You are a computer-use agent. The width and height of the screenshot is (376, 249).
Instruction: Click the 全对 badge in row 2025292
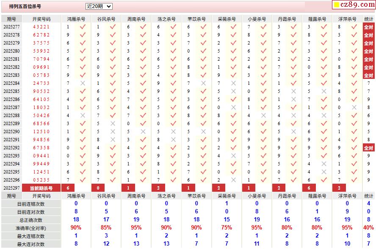click(368, 148)
